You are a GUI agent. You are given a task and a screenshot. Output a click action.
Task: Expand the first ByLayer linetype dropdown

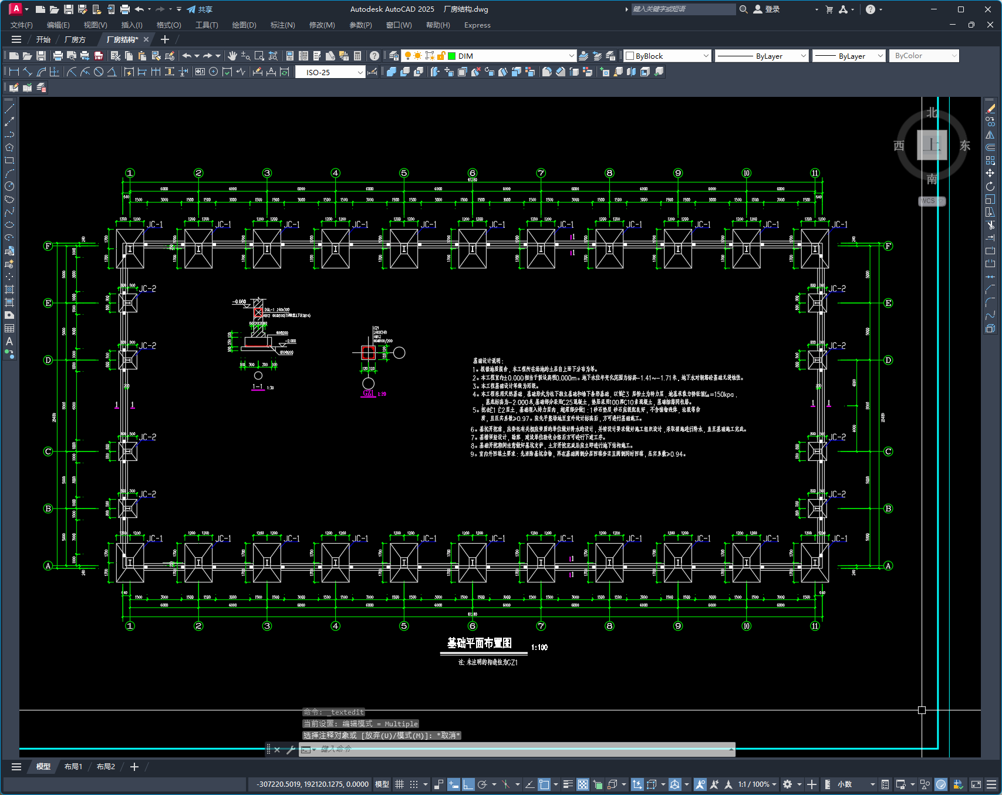pyautogui.click(x=804, y=56)
